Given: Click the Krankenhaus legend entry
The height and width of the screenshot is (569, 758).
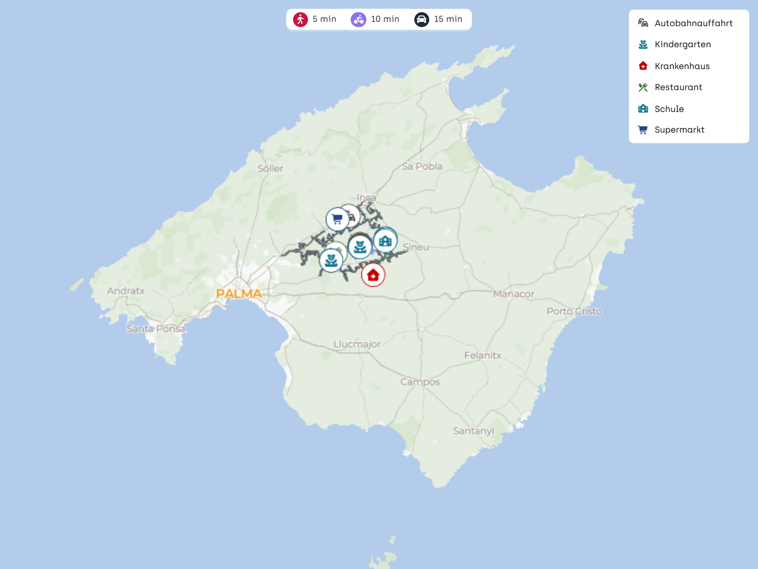Looking at the screenshot, I should coord(682,66).
